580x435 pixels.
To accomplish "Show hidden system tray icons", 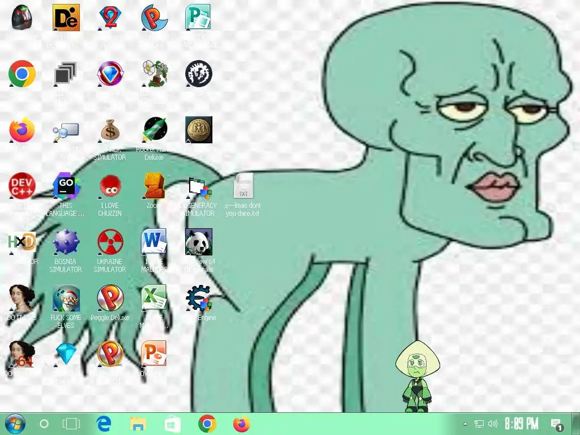I will (x=466, y=424).
